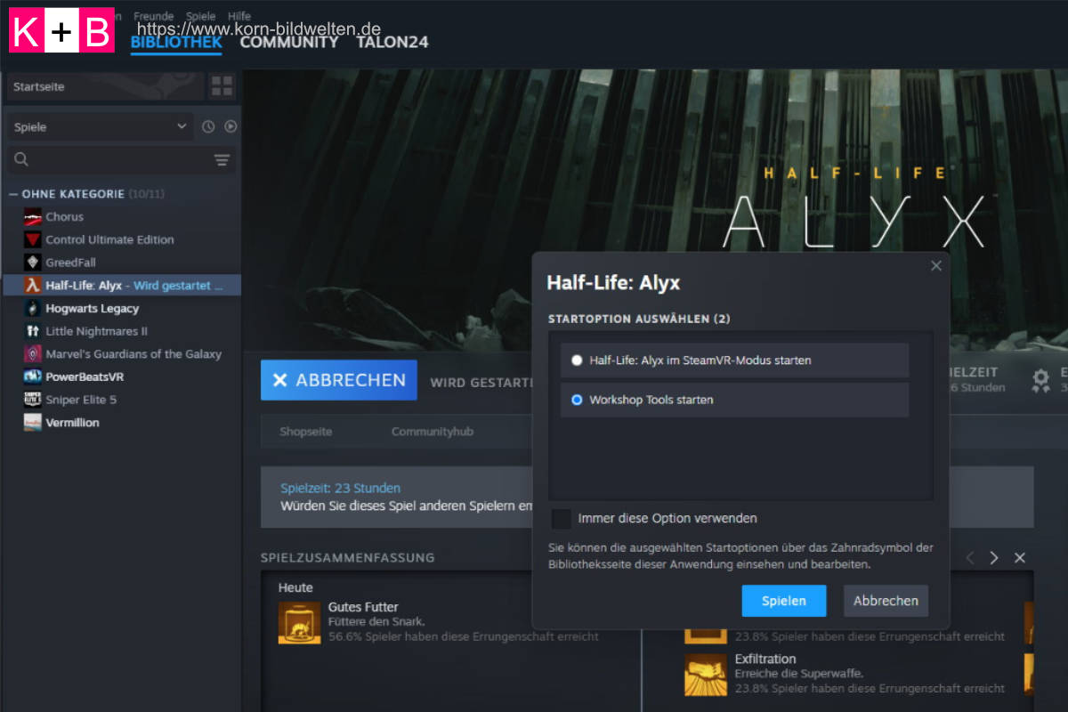This screenshot has height=712, width=1068.
Task: Click the Gutes Futter achievement title
Action: (363, 607)
